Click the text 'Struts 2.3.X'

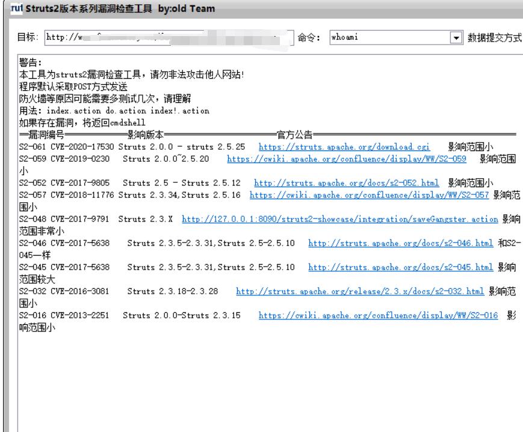146,220
